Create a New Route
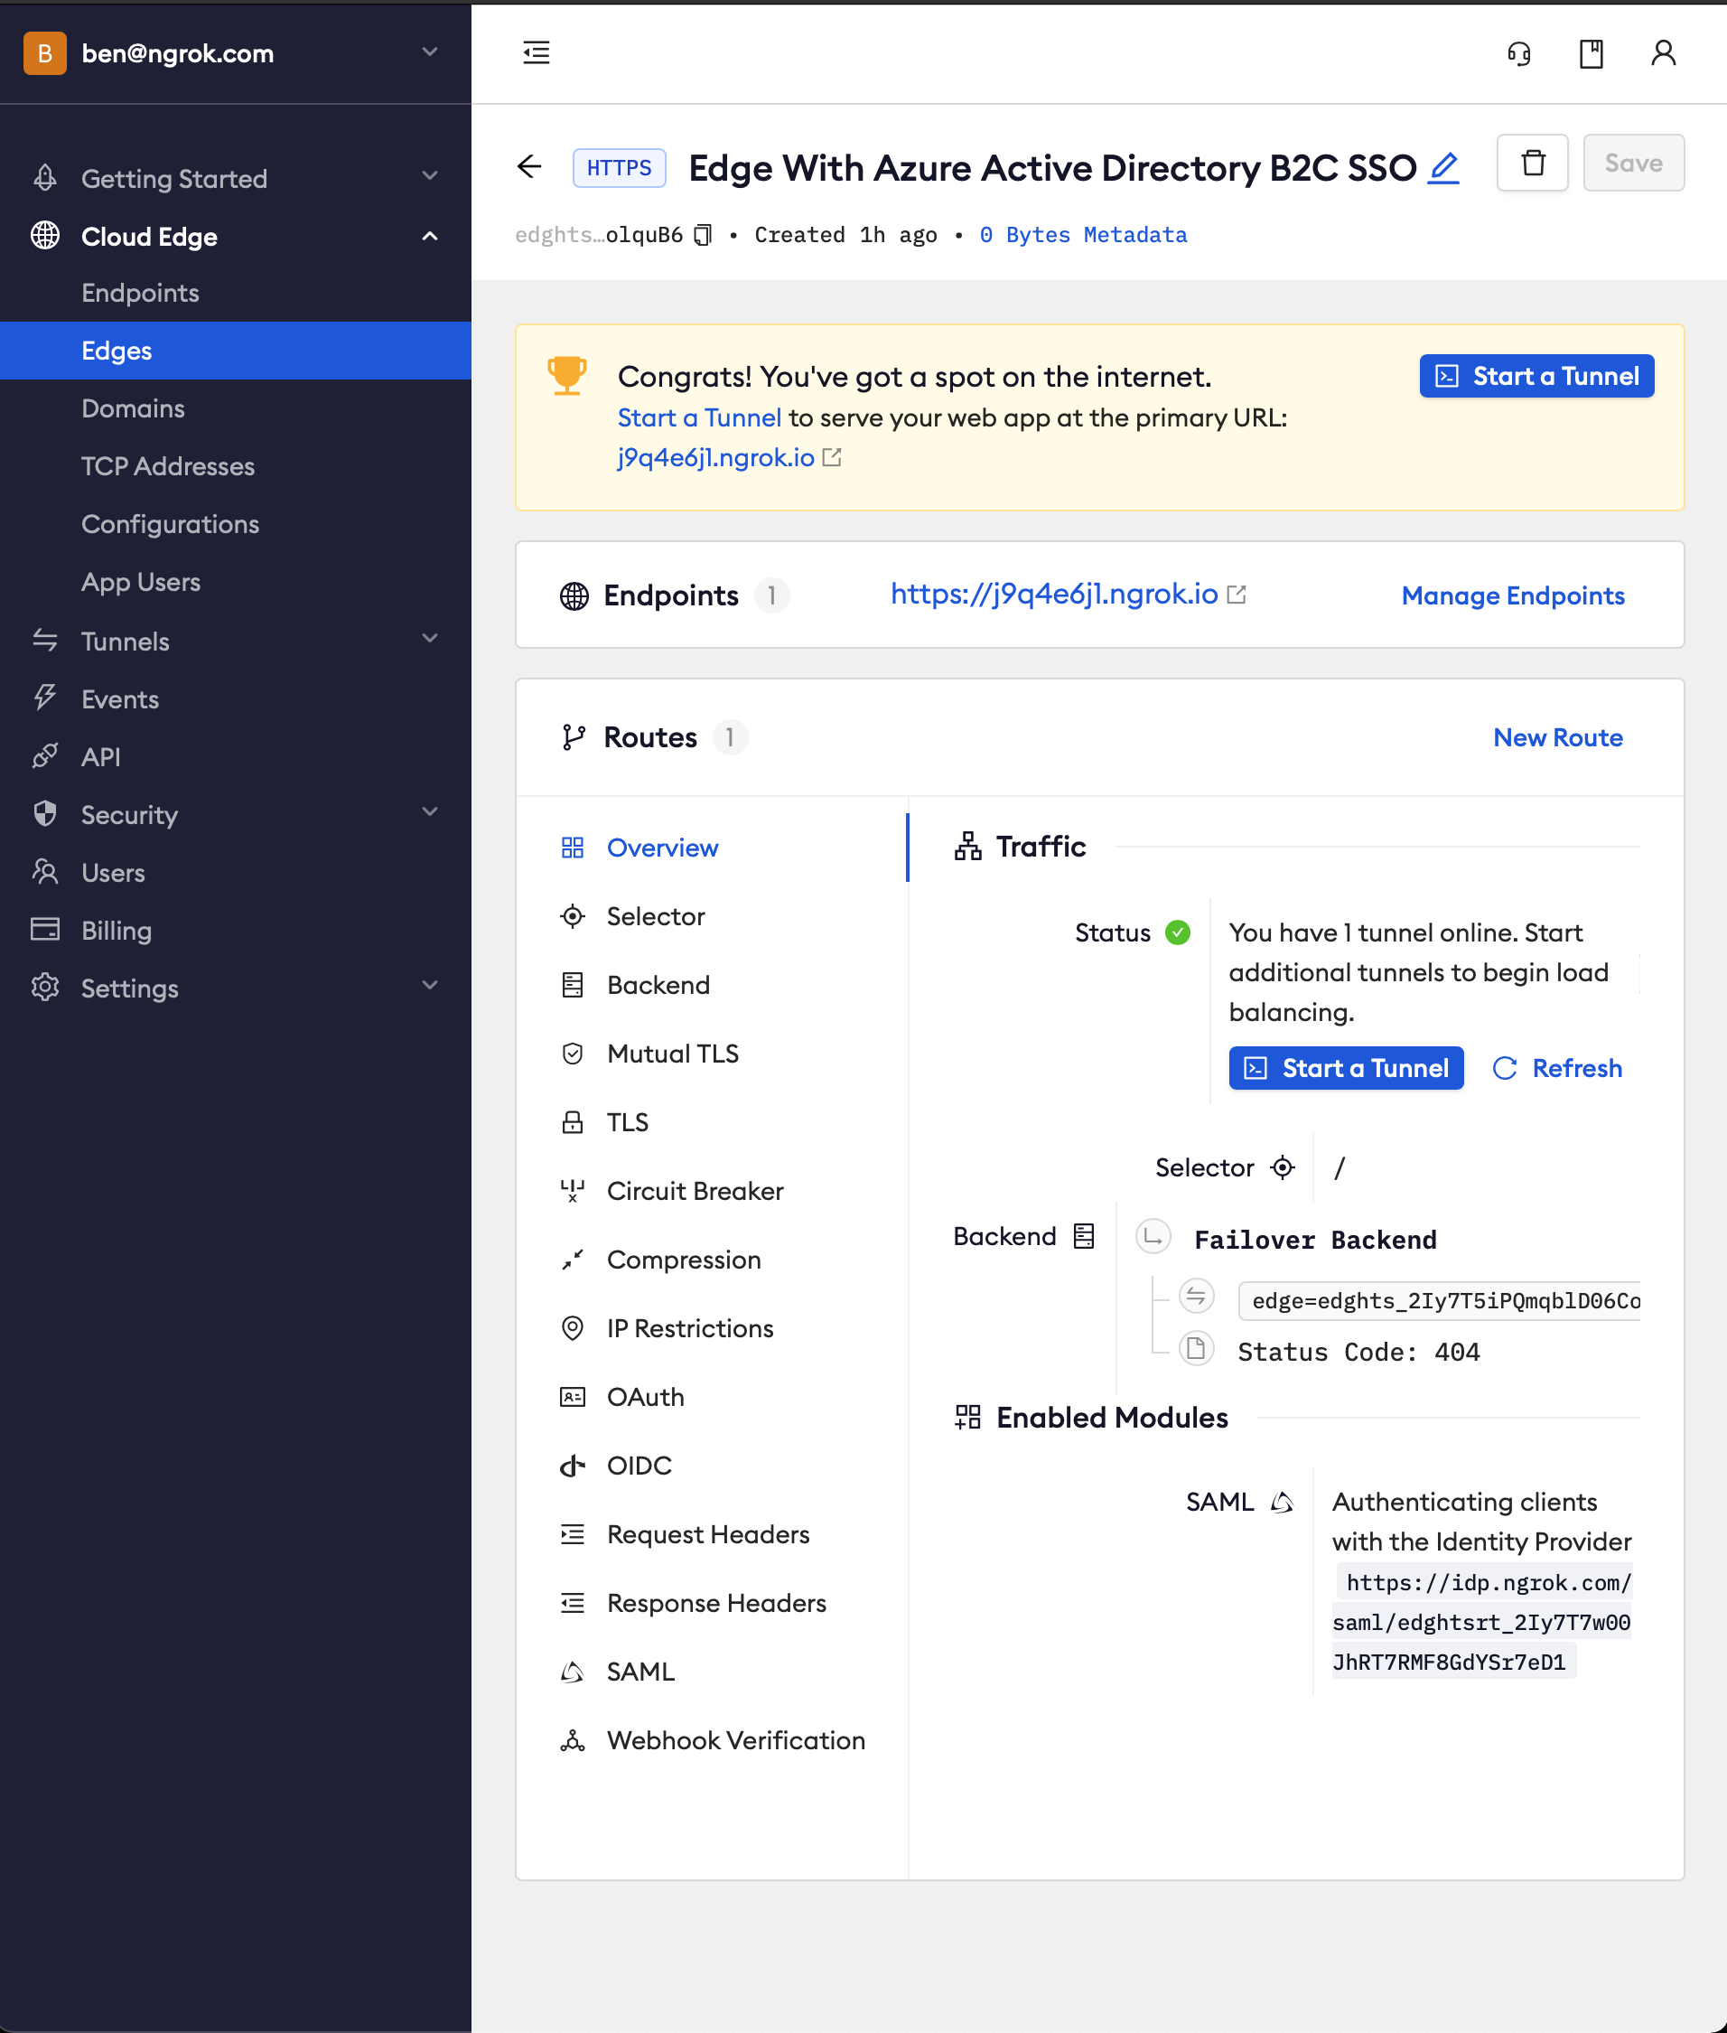This screenshot has height=2033, width=1727. [1557, 737]
